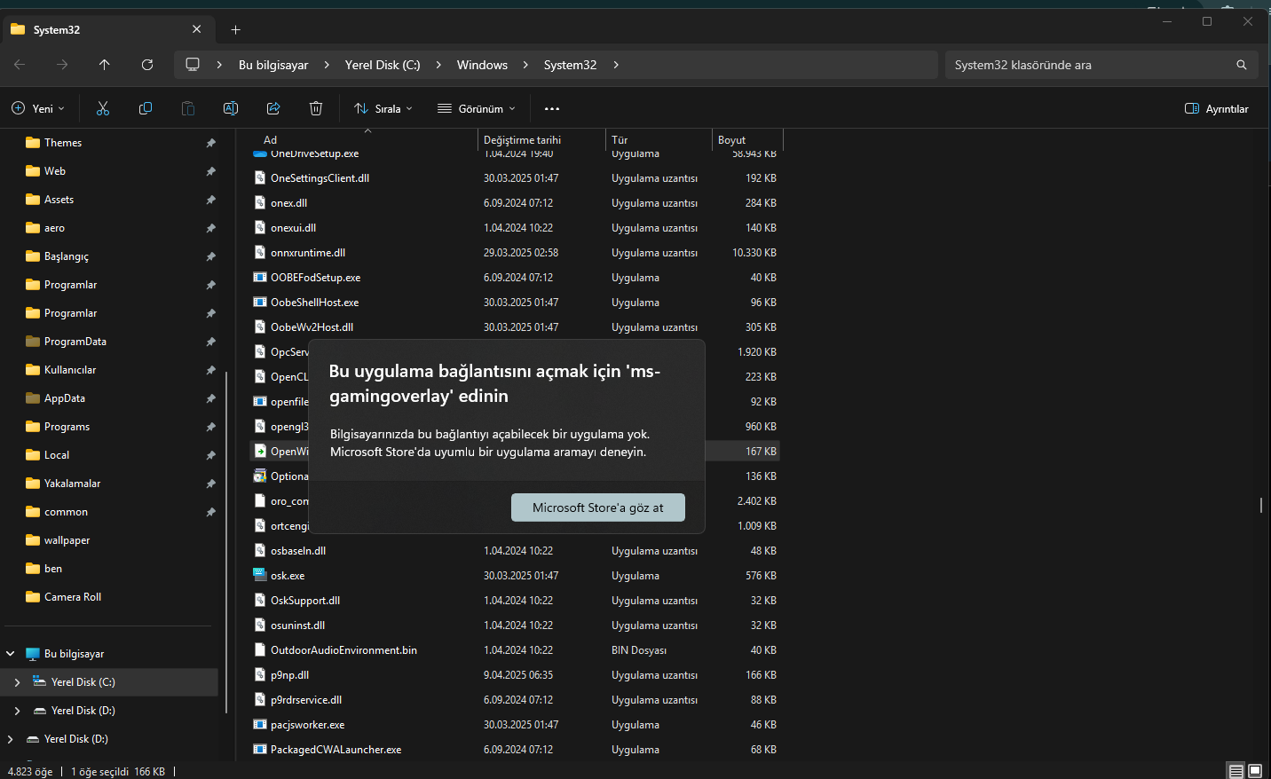Click the osk.exe file icon
Screen dimensions: 1271x779
pyautogui.click(x=260, y=575)
